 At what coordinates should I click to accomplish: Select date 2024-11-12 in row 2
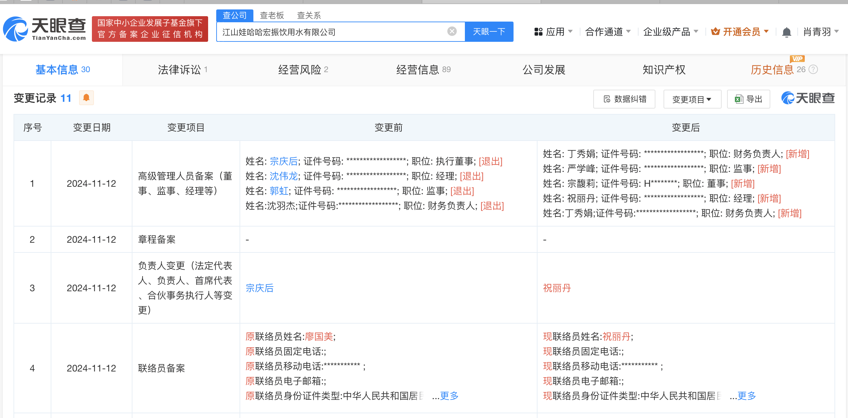click(91, 239)
